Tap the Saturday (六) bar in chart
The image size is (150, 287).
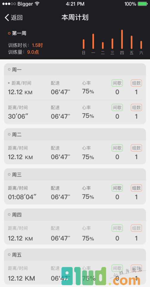click(x=141, y=45)
